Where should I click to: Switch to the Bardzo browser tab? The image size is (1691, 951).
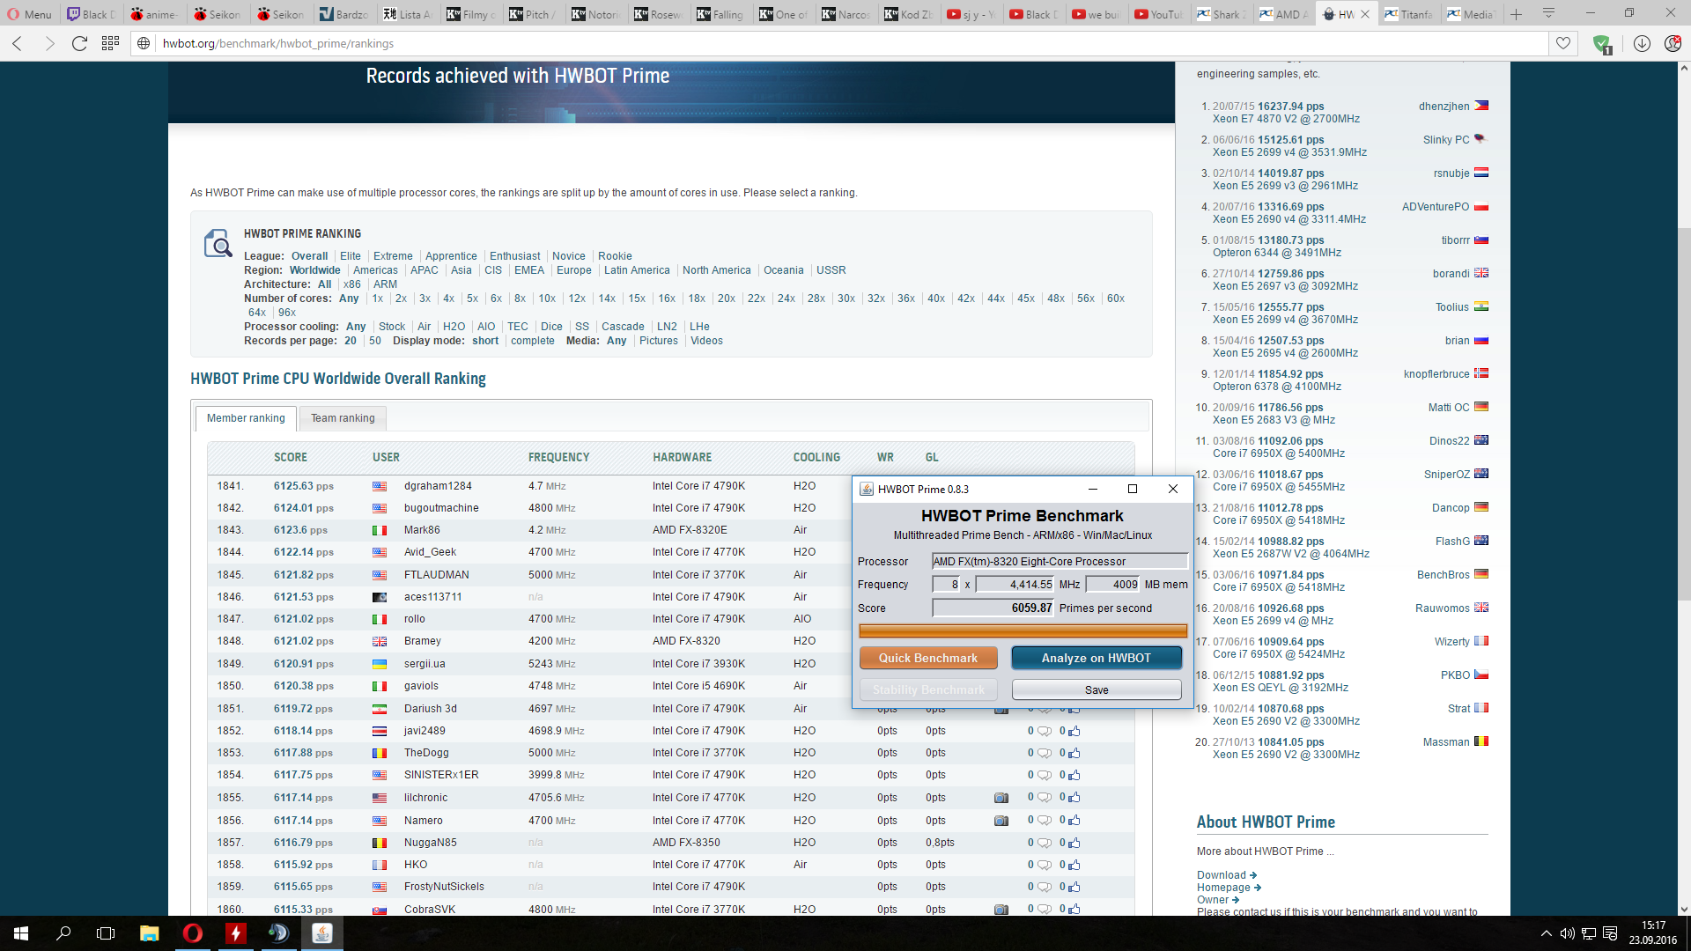[344, 14]
